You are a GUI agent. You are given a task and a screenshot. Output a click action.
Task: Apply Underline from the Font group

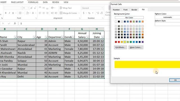[13, 13]
